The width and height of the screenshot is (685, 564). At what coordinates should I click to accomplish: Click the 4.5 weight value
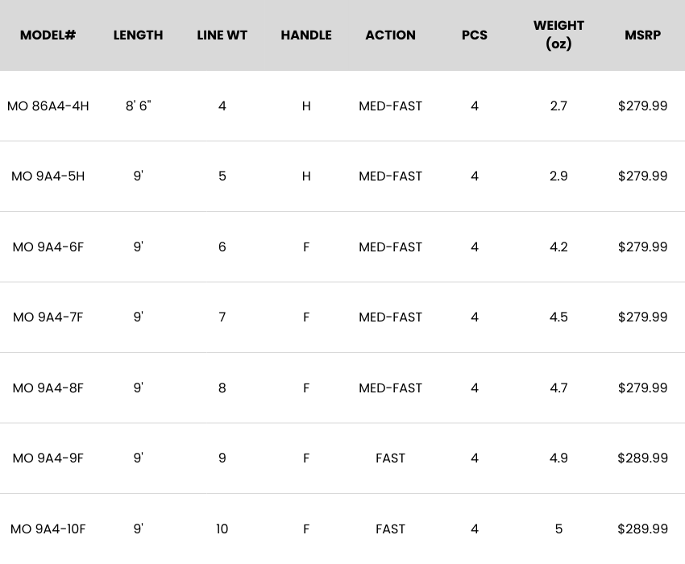point(558,317)
